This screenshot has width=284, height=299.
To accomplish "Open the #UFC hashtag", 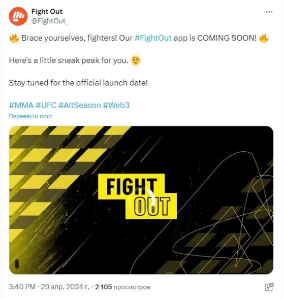I will pyautogui.click(x=46, y=105).
